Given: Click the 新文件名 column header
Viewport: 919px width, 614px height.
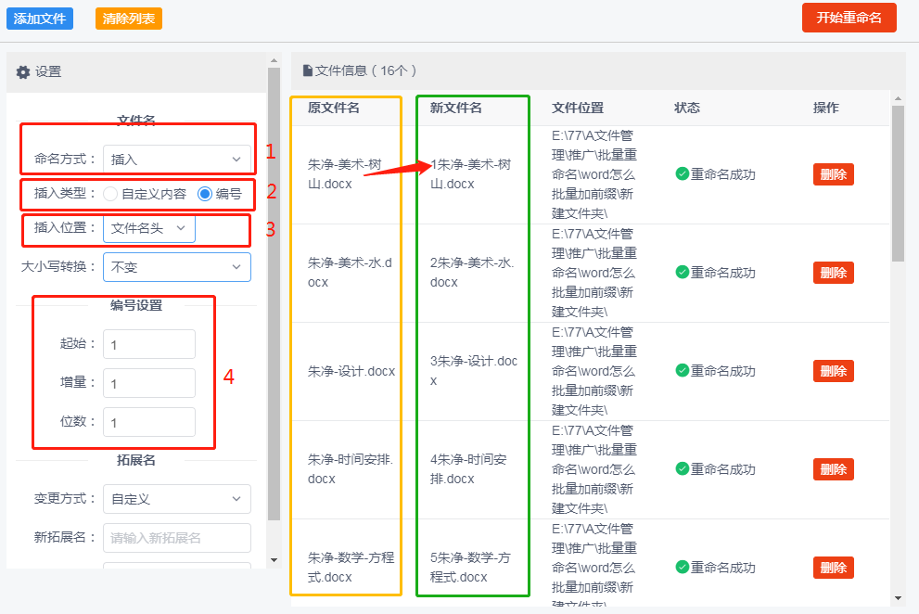Looking at the screenshot, I should pos(456,108).
